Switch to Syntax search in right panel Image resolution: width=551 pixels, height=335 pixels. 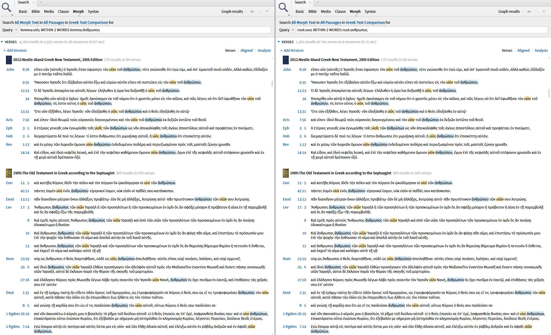tap(370, 12)
